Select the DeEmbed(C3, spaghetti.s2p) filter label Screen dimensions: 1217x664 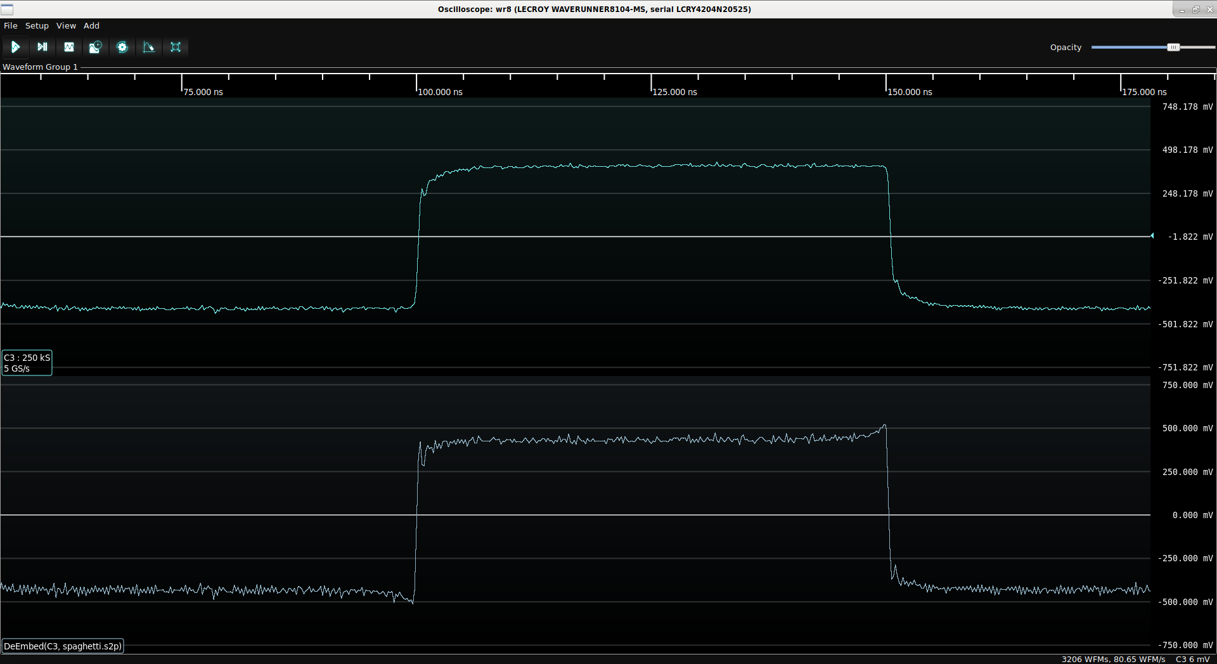[x=62, y=646]
